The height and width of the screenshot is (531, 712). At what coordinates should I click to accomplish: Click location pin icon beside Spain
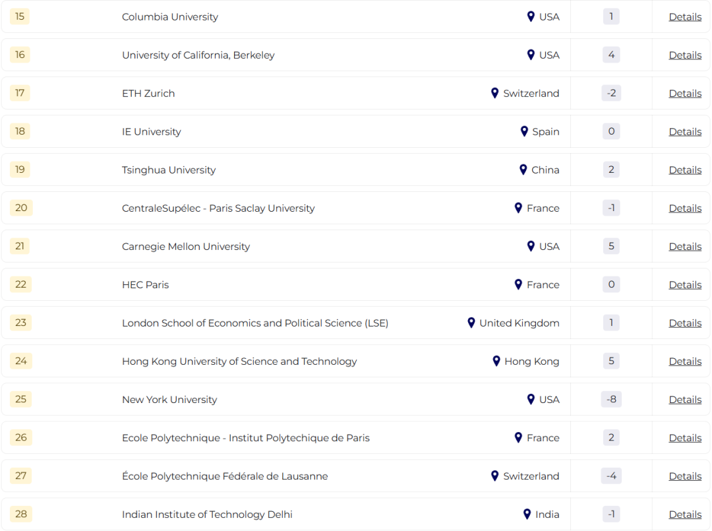pyautogui.click(x=524, y=131)
